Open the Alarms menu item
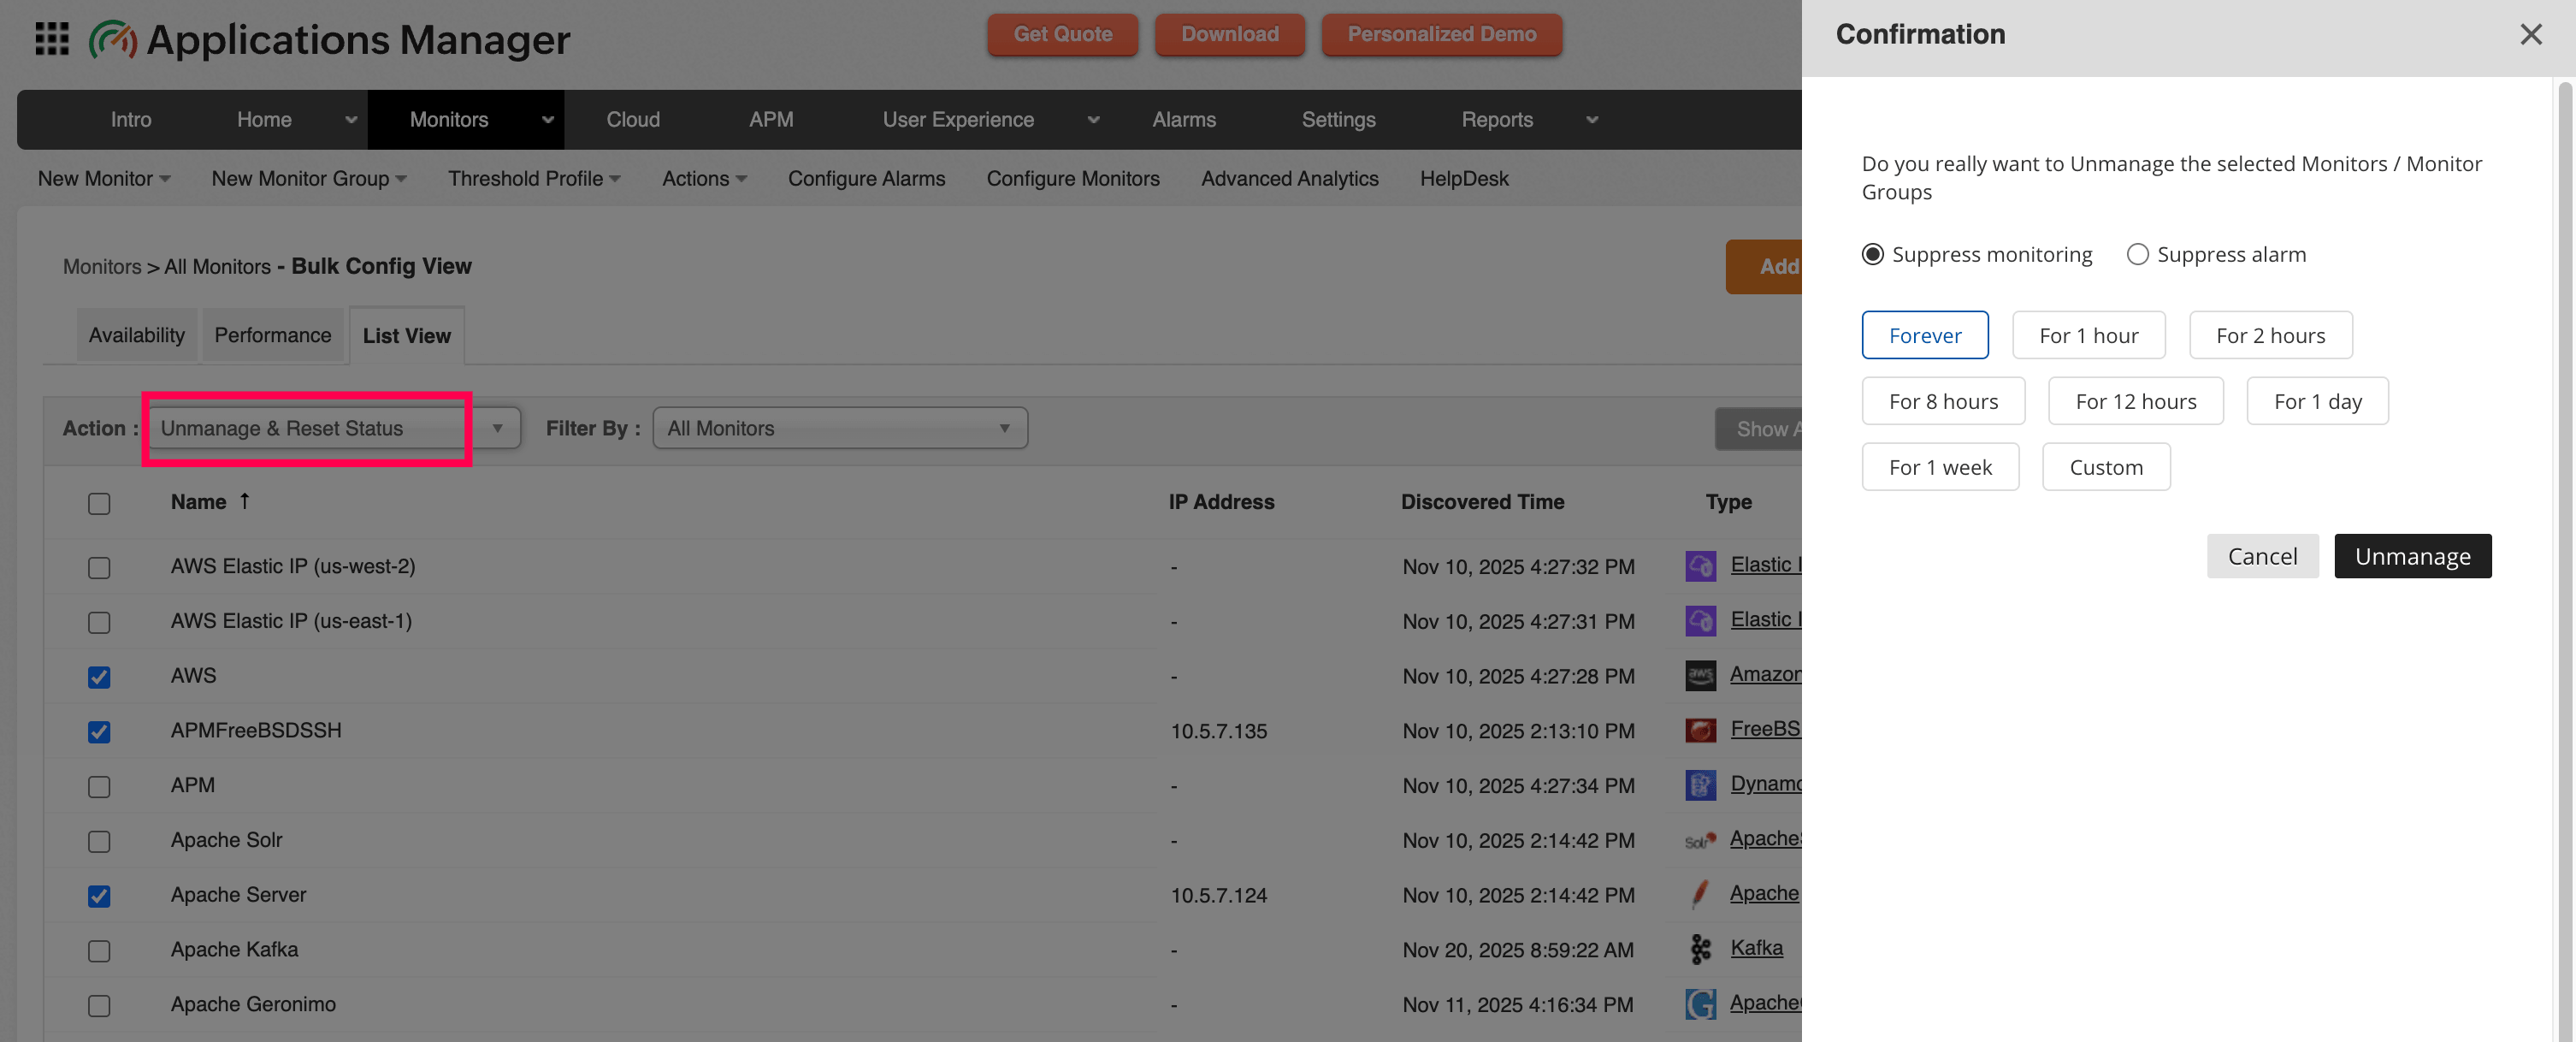2576x1042 pixels. [x=1184, y=120]
